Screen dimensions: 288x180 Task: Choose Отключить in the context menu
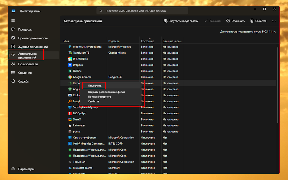pyautogui.click(x=94, y=86)
